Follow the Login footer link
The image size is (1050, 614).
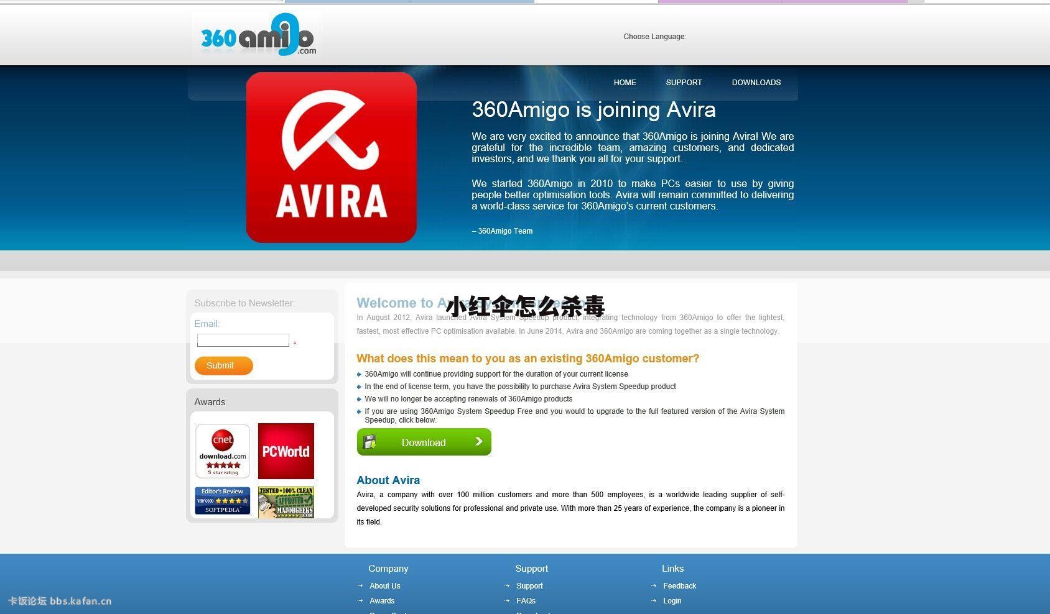click(x=672, y=601)
